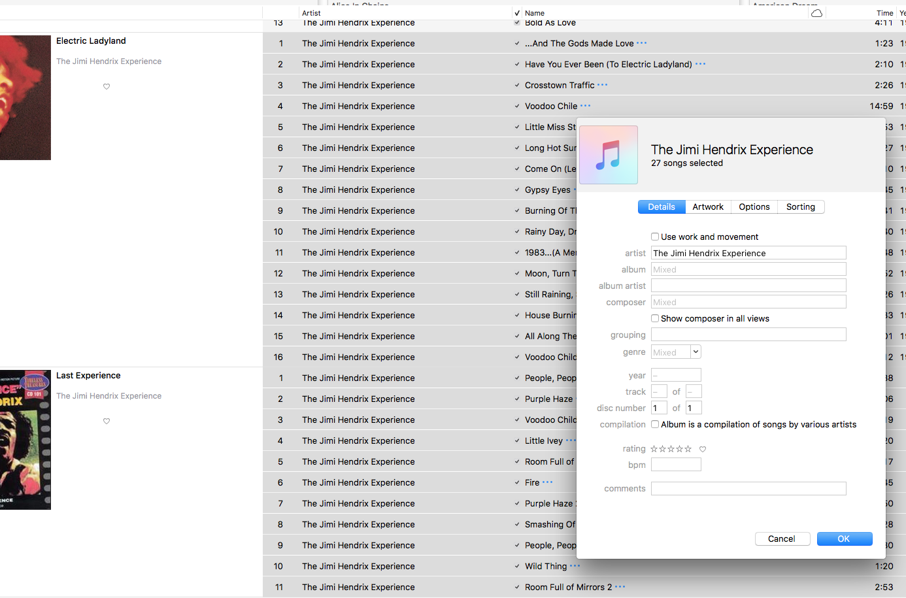Viewport: 906px width, 598px height.
Task: Open the Last Experience album title
Action: pos(88,375)
